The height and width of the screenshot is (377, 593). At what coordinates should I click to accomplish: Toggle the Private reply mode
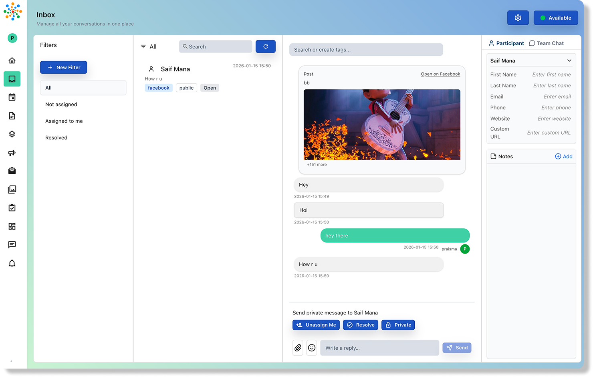[x=398, y=325]
